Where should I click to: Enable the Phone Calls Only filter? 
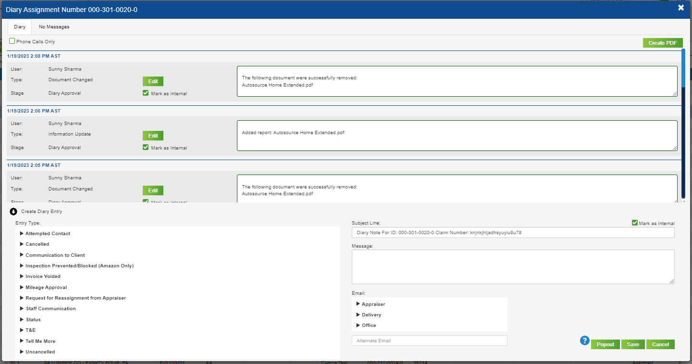coord(12,41)
